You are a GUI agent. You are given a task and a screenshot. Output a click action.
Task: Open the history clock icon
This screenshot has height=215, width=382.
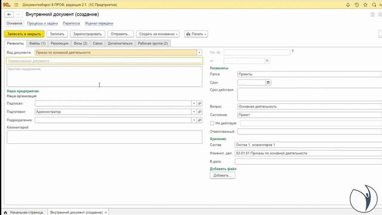coord(357,5)
